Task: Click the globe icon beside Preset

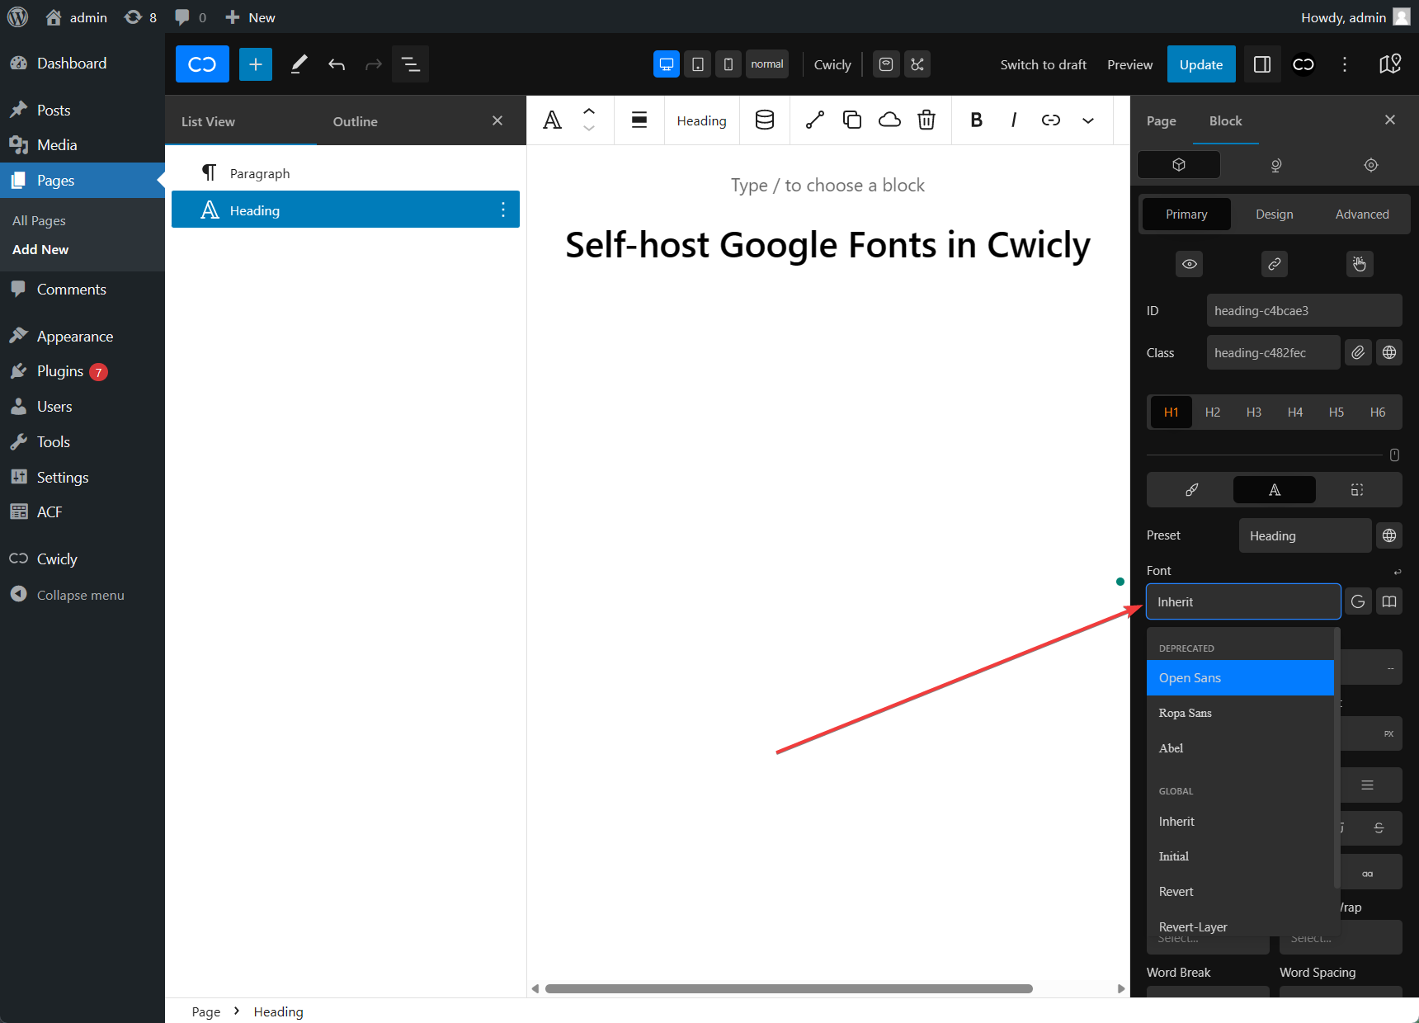Action: [1389, 535]
